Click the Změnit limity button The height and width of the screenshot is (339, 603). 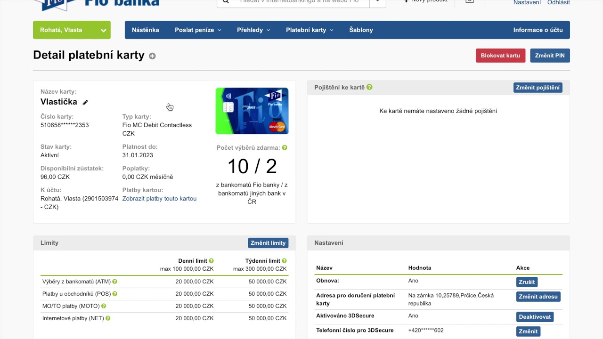tap(268, 243)
